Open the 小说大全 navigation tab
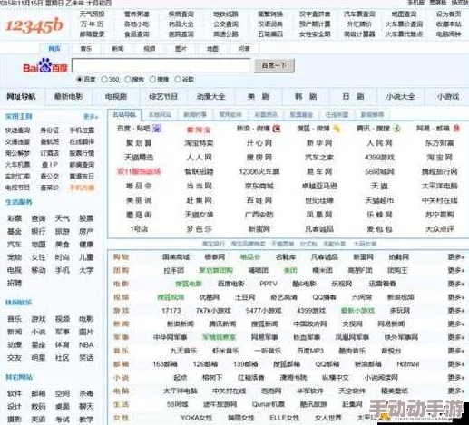This screenshot has height=425, width=469. pos(400,97)
